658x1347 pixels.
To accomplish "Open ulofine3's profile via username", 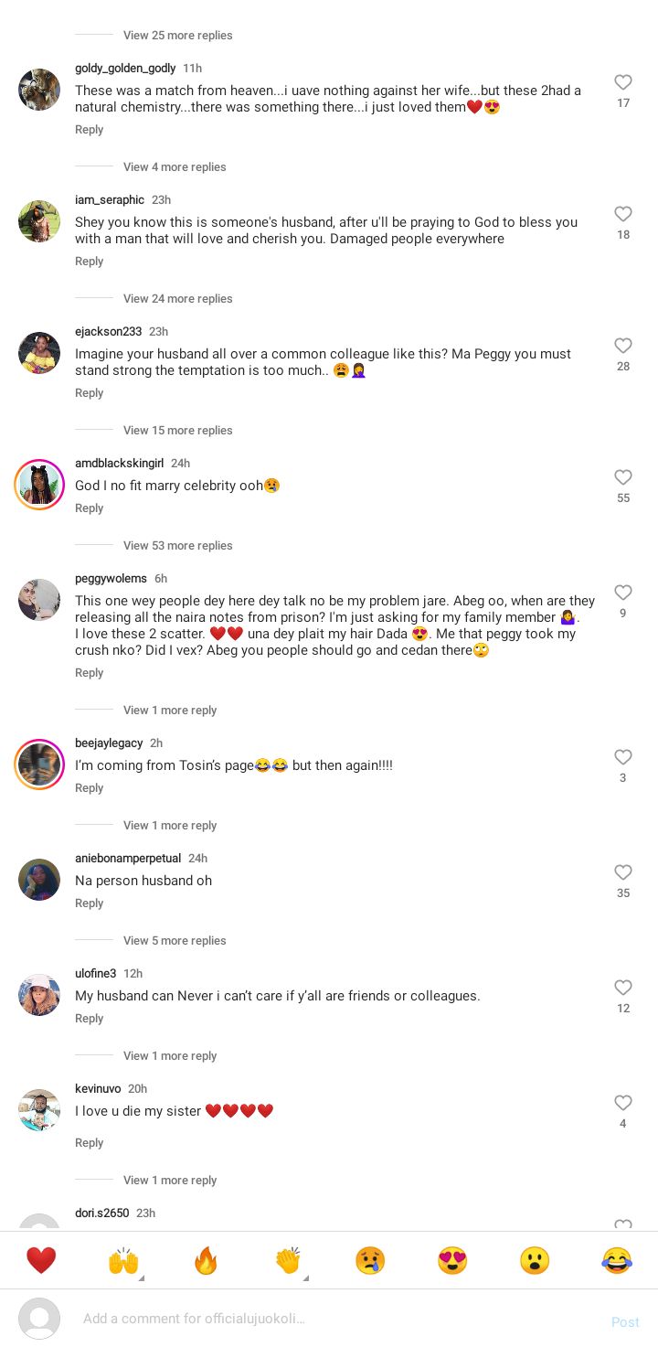I will (x=95, y=974).
